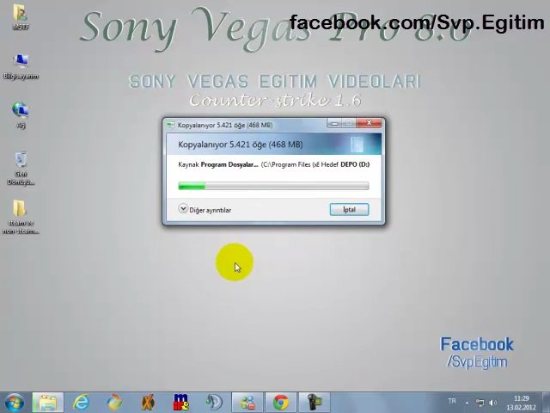The width and height of the screenshot is (550, 413).
Task: Minimize the copy dialog
Action: 334,123
